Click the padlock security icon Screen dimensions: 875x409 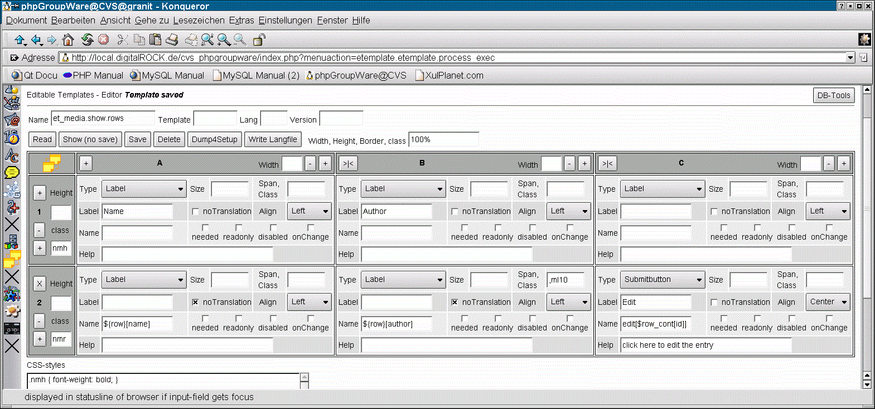pos(259,40)
